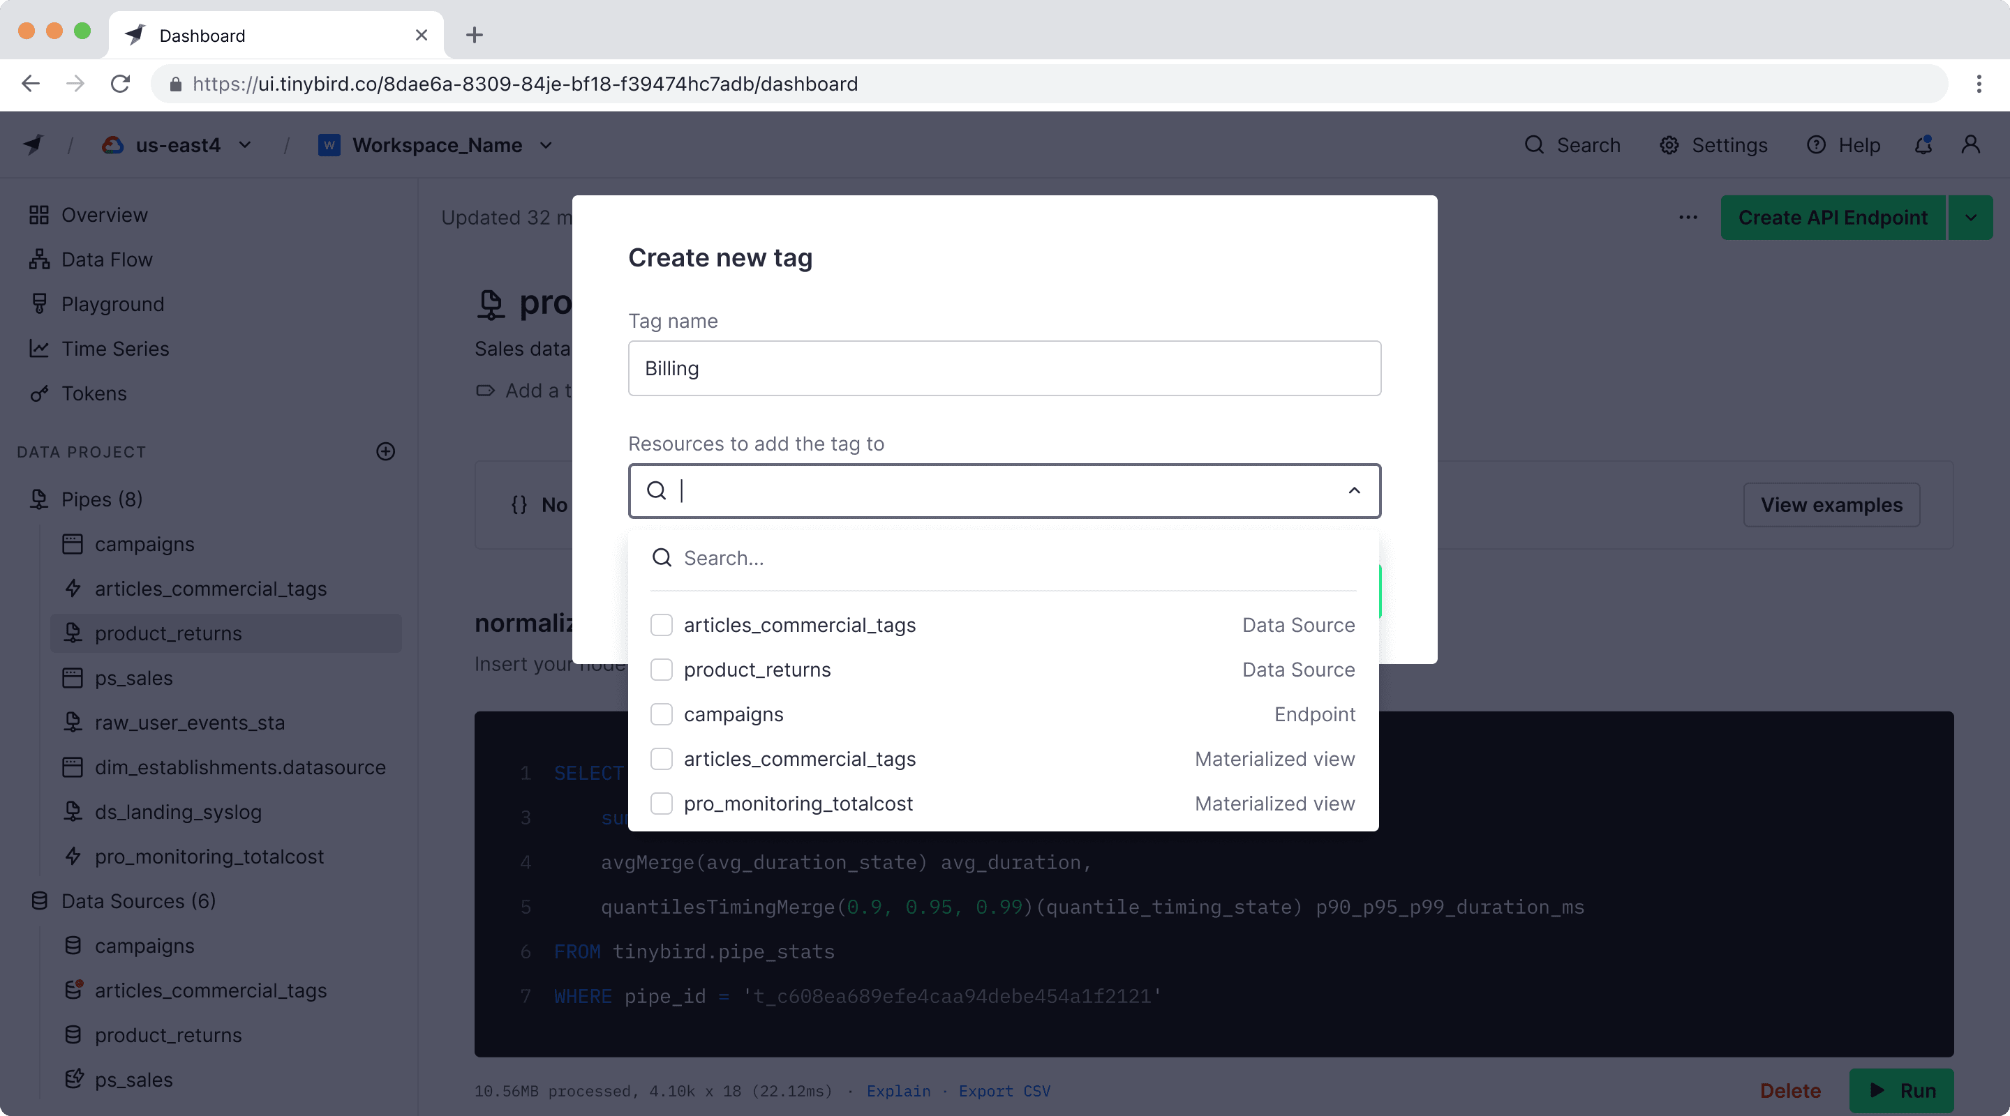The image size is (2010, 1116).
Task: Click the Search icon in top navigation
Action: (x=1534, y=144)
